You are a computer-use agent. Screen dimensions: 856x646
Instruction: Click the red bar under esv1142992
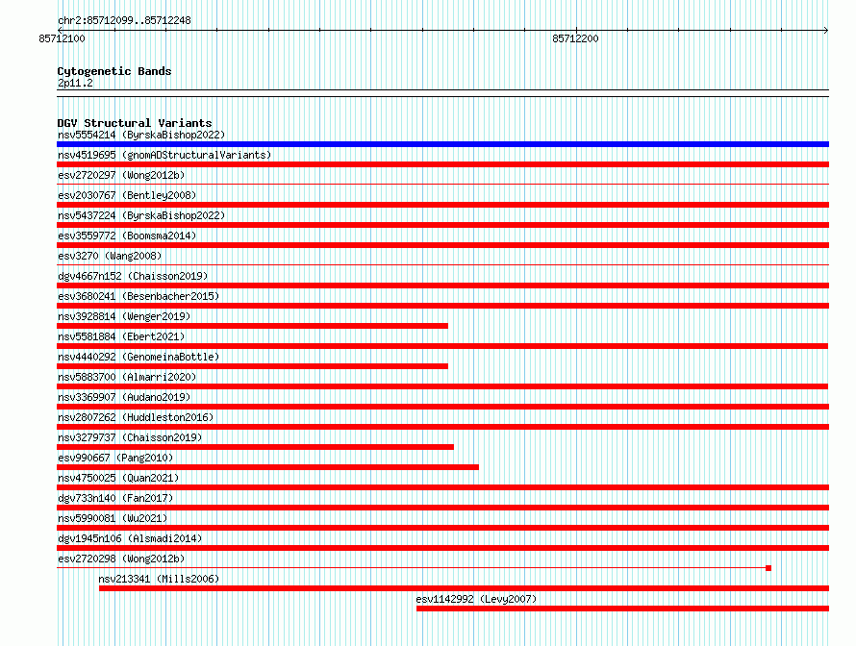[623, 609]
